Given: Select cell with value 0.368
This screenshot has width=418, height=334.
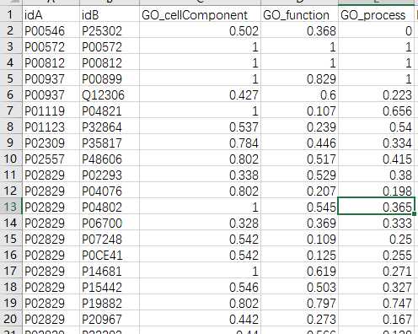Looking at the screenshot, I should 299,30.
